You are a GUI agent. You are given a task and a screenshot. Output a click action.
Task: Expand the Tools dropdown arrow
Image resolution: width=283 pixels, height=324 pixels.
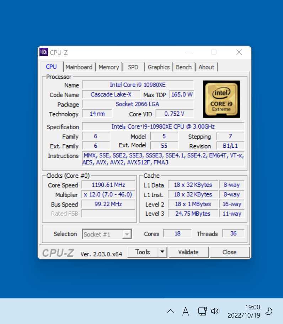pyautogui.click(x=162, y=252)
